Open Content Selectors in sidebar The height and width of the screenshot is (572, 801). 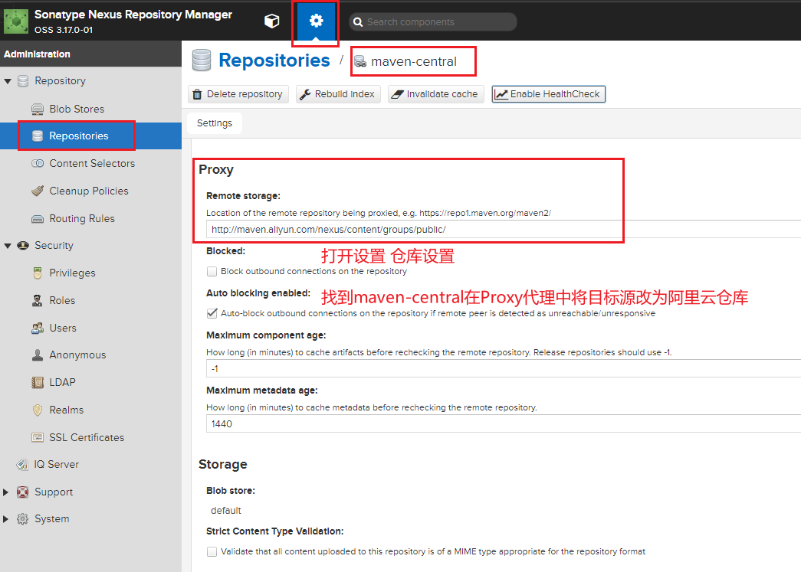91,163
